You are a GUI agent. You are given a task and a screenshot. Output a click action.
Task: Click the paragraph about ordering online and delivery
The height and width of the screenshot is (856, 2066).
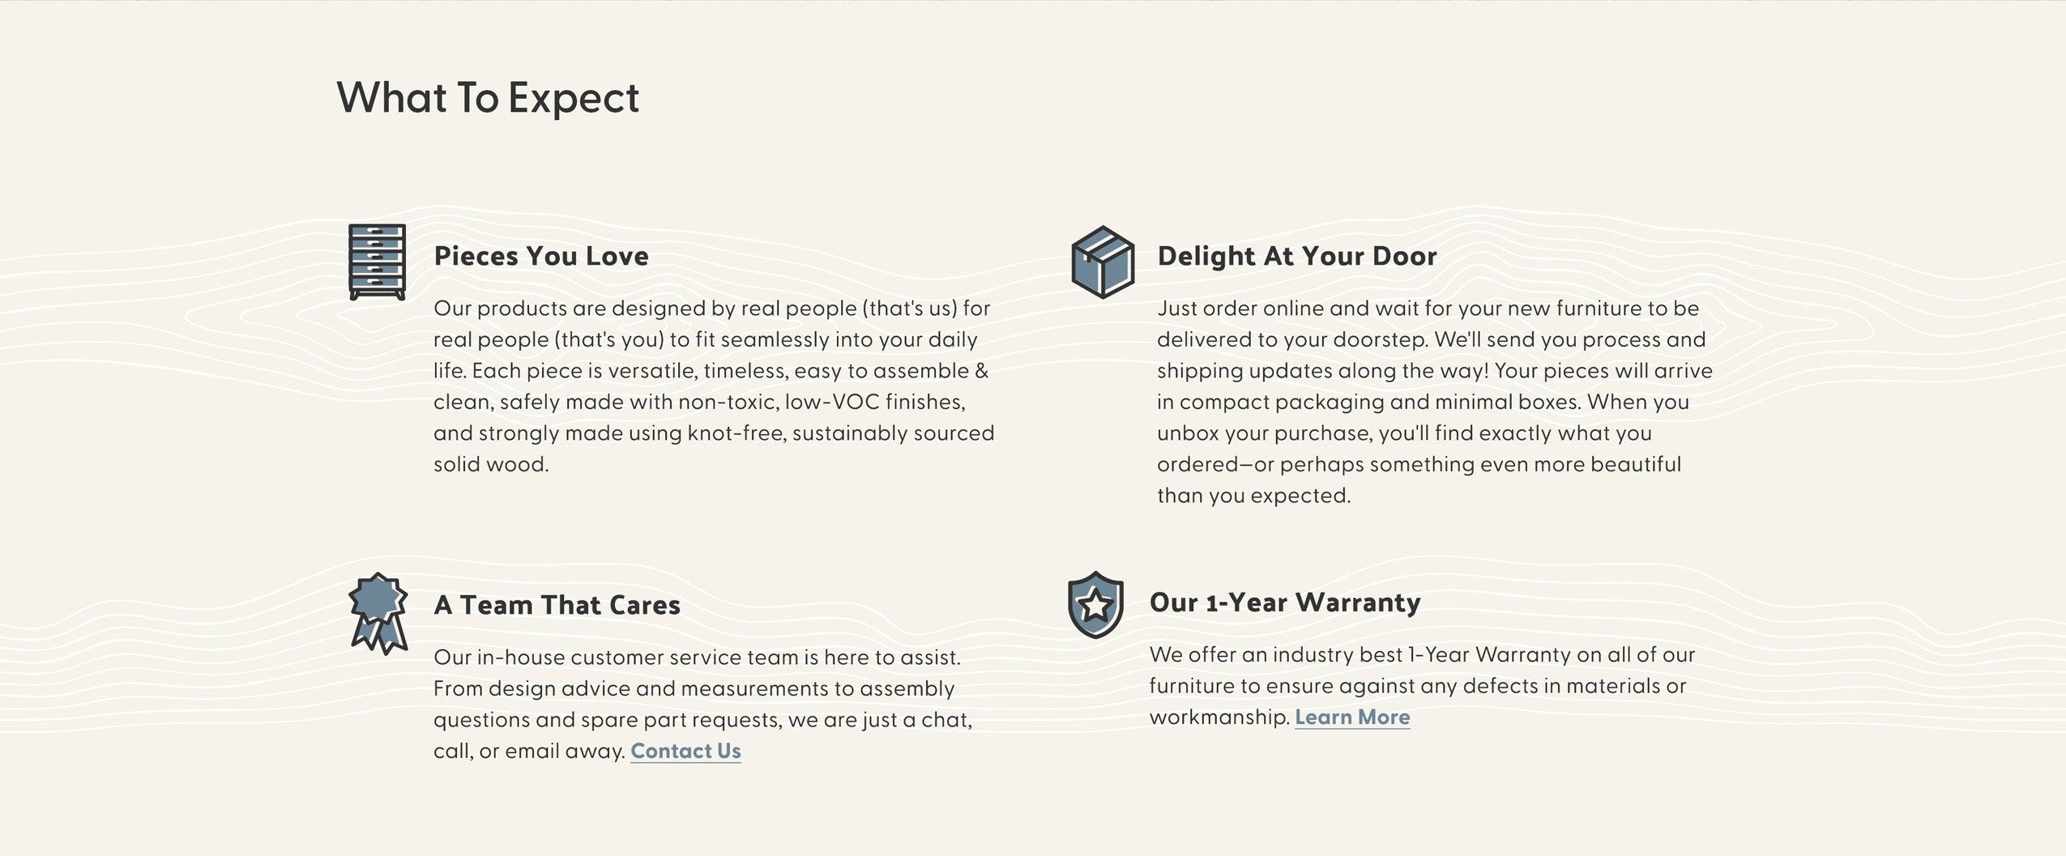1435,402
